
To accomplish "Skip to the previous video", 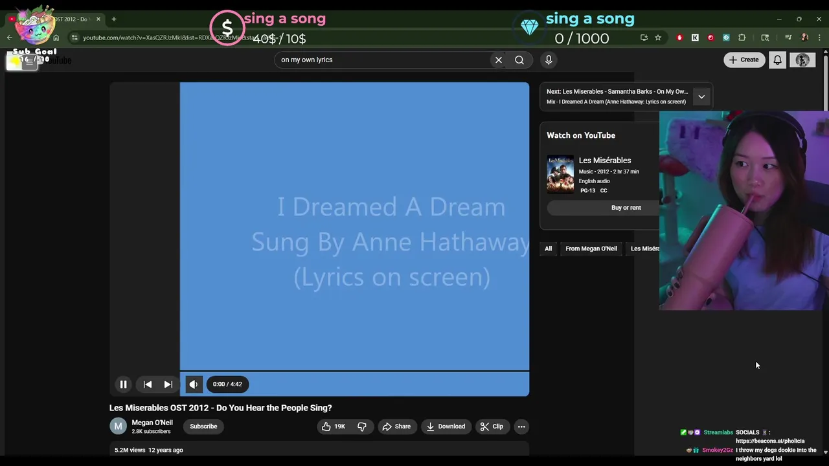I will [x=148, y=384].
